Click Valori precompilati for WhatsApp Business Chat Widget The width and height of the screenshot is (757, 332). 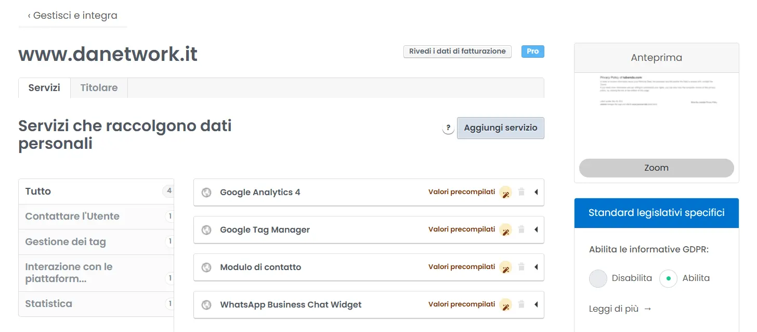pos(462,304)
